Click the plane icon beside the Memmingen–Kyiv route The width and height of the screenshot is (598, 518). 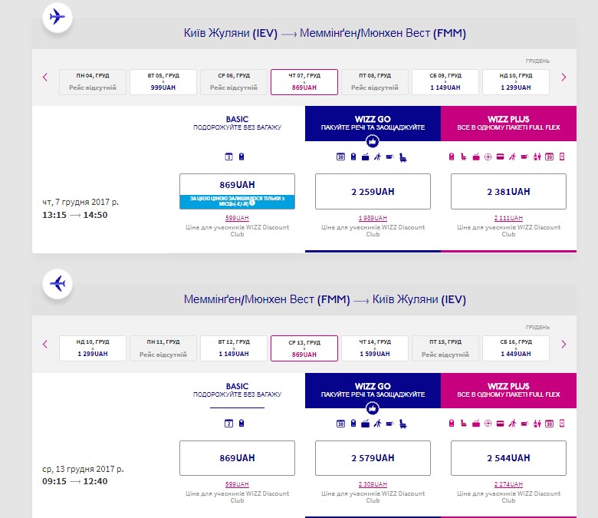(57, 283)
